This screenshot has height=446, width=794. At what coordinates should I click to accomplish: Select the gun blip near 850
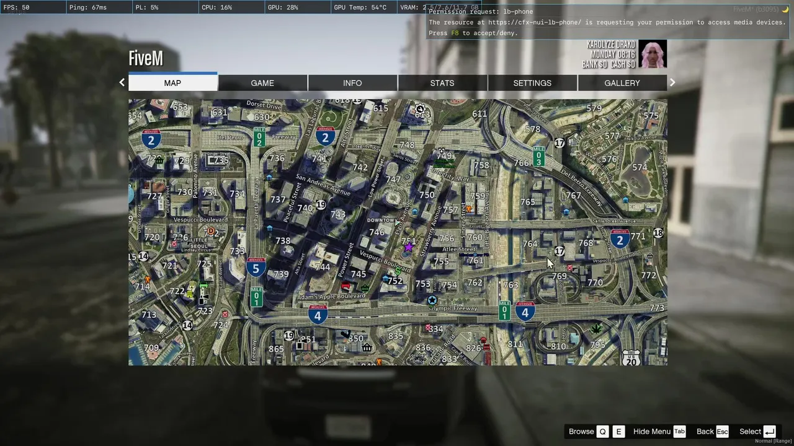(x=346, y=334)
